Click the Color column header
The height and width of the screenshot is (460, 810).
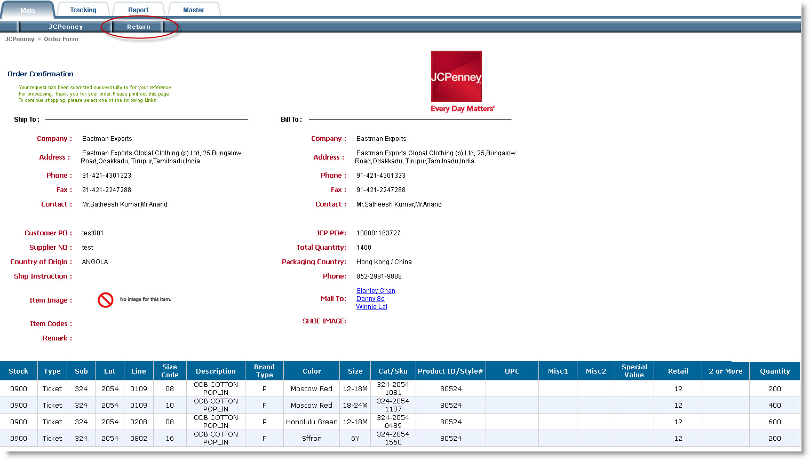(312, 371)
